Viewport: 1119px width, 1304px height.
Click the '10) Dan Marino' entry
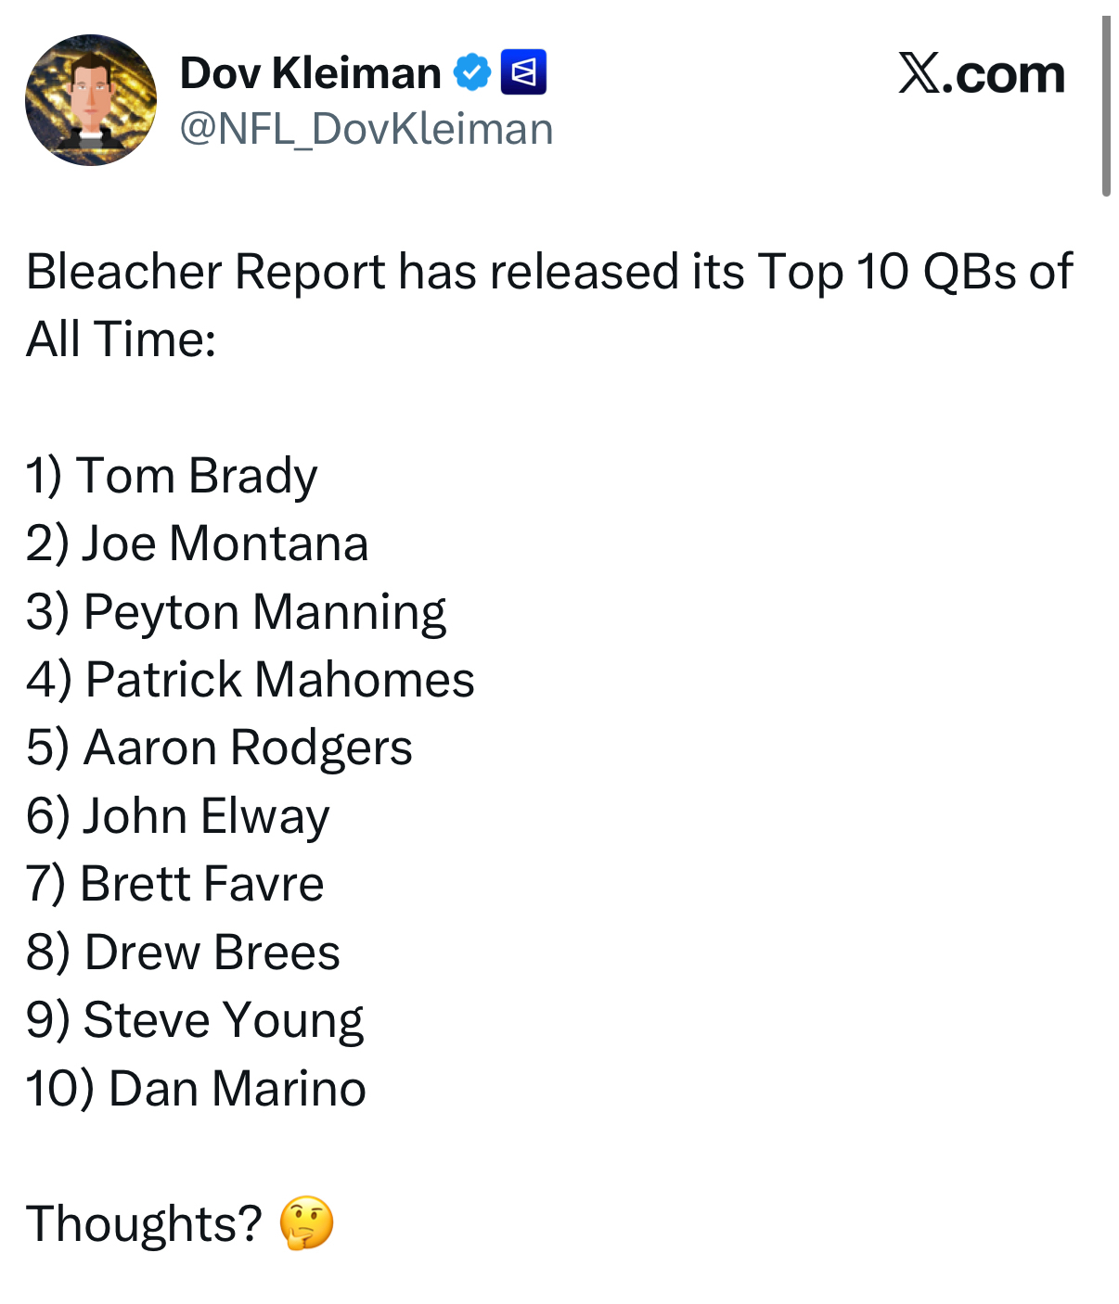196,1089
